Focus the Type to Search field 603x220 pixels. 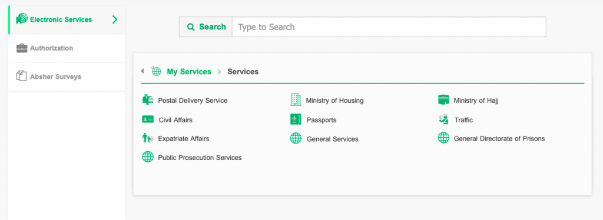pyautogui.click(x=389, y=27)
